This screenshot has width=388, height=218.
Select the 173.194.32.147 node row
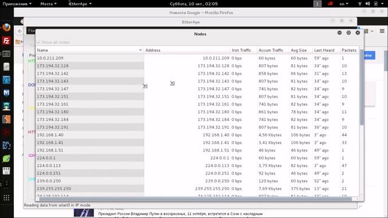point(197,89)
